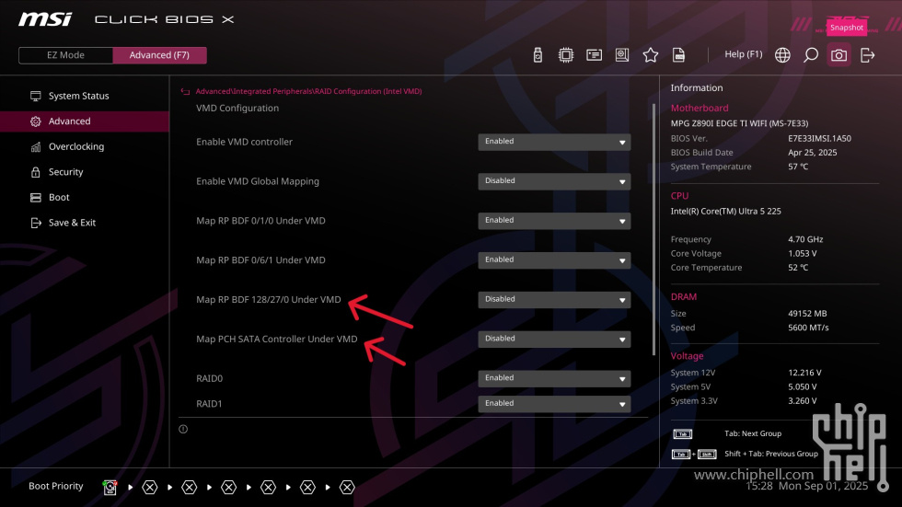Click the VMD Configuration heading
The width and height of the screenshot is (902, 507).
pyautogui.click(x=237, y=108)
